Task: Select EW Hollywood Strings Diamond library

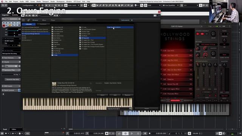Action: point(36,34)
